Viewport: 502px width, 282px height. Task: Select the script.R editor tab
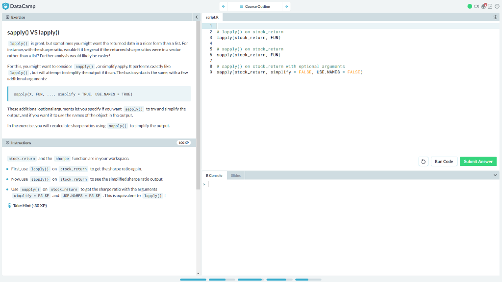tap(212, 17)
